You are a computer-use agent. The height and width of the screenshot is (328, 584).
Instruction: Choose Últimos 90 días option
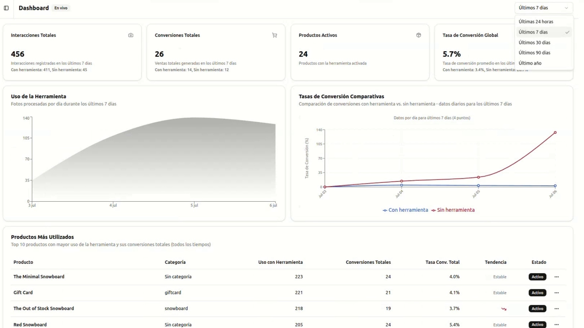(535, 53)
